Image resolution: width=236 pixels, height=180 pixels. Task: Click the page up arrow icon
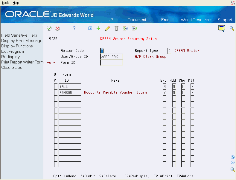tap(233, 157)
